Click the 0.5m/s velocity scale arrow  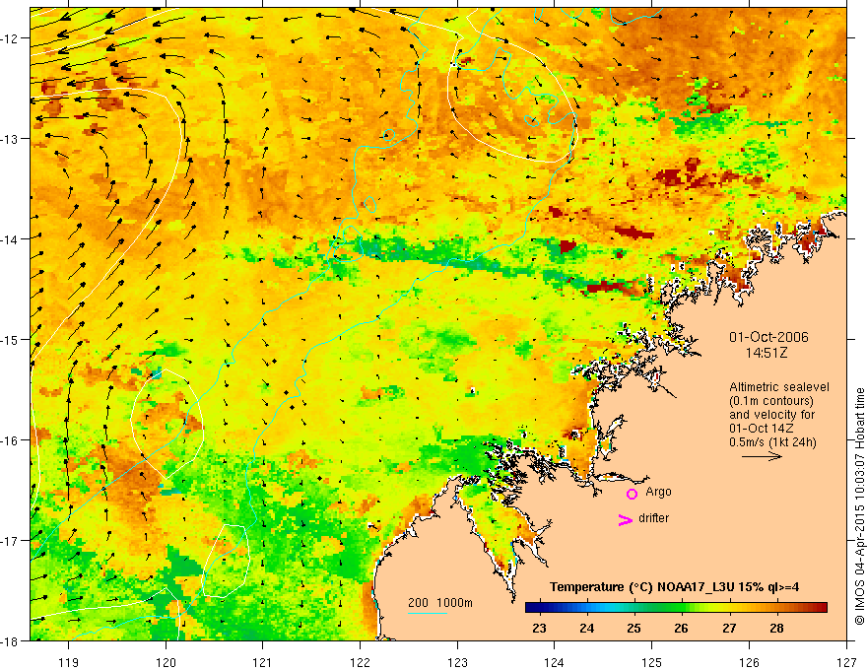[x=762, y=456]
